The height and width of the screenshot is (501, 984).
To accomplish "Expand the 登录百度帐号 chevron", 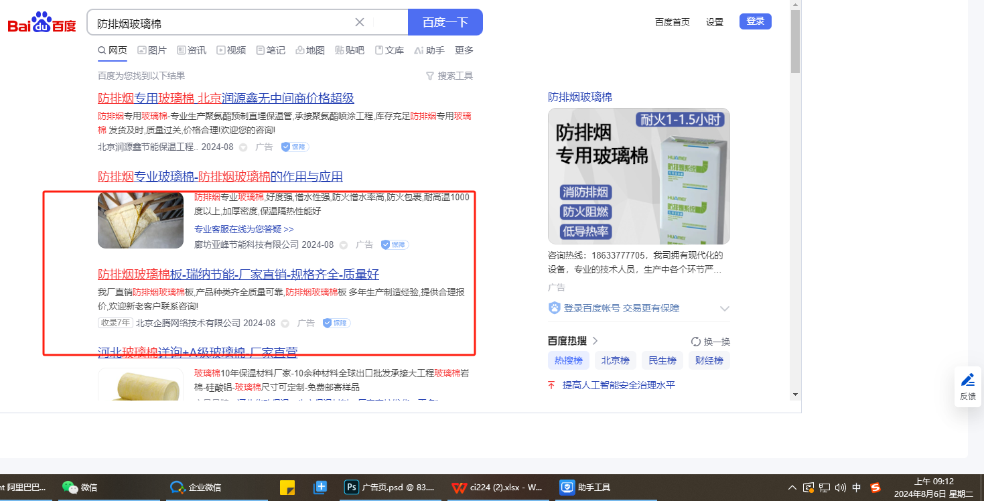I will 724,309.
